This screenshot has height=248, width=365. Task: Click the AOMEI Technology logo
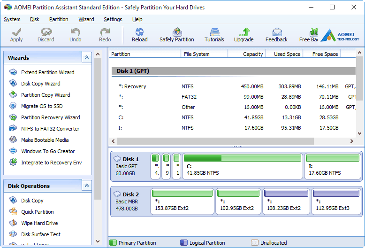(340, 35)
